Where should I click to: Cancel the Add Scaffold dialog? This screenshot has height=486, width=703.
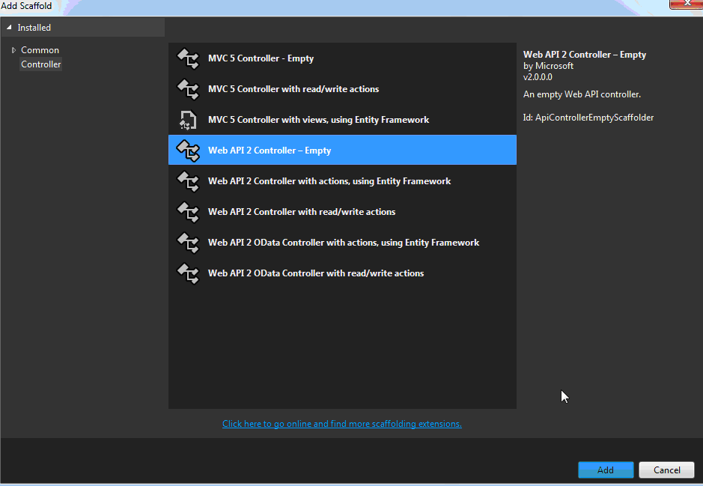point(666,470)
